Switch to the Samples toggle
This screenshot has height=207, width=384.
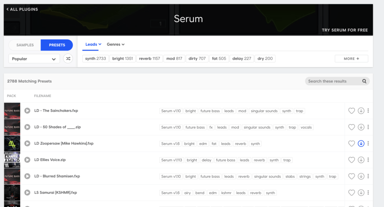pyautogui.click(x=25, y=45)
